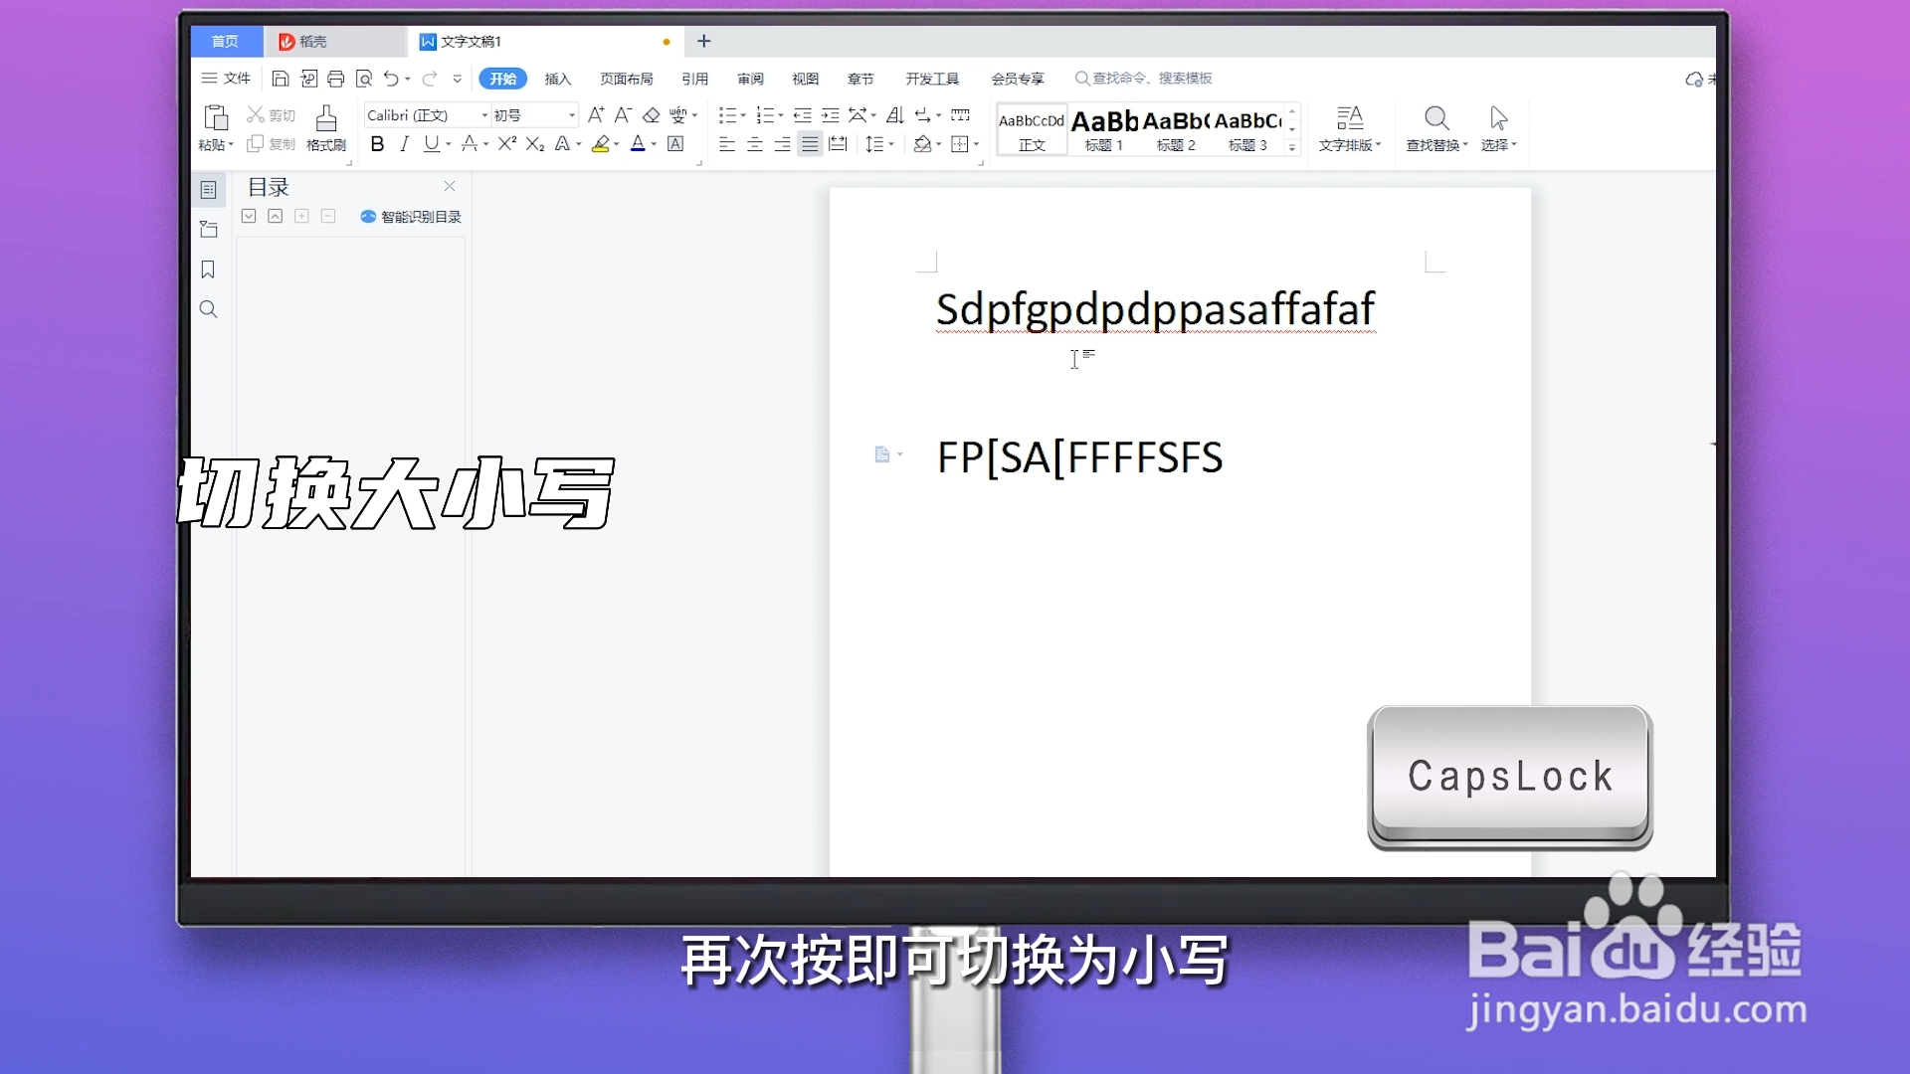The width and height of the screenshot is (1910, 1074).
Task: Click the Print Preview icon
Action: 364,79
